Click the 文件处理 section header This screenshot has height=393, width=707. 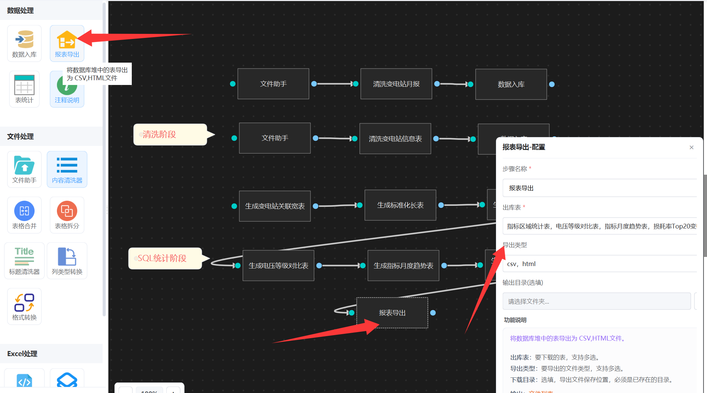pos(51,136)
